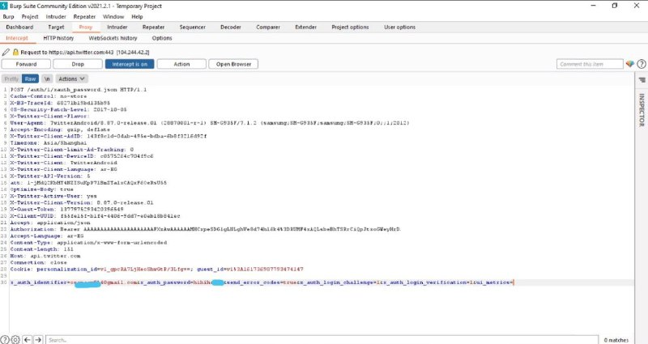Click the Authorization Bearer header line

pos(206,229)
